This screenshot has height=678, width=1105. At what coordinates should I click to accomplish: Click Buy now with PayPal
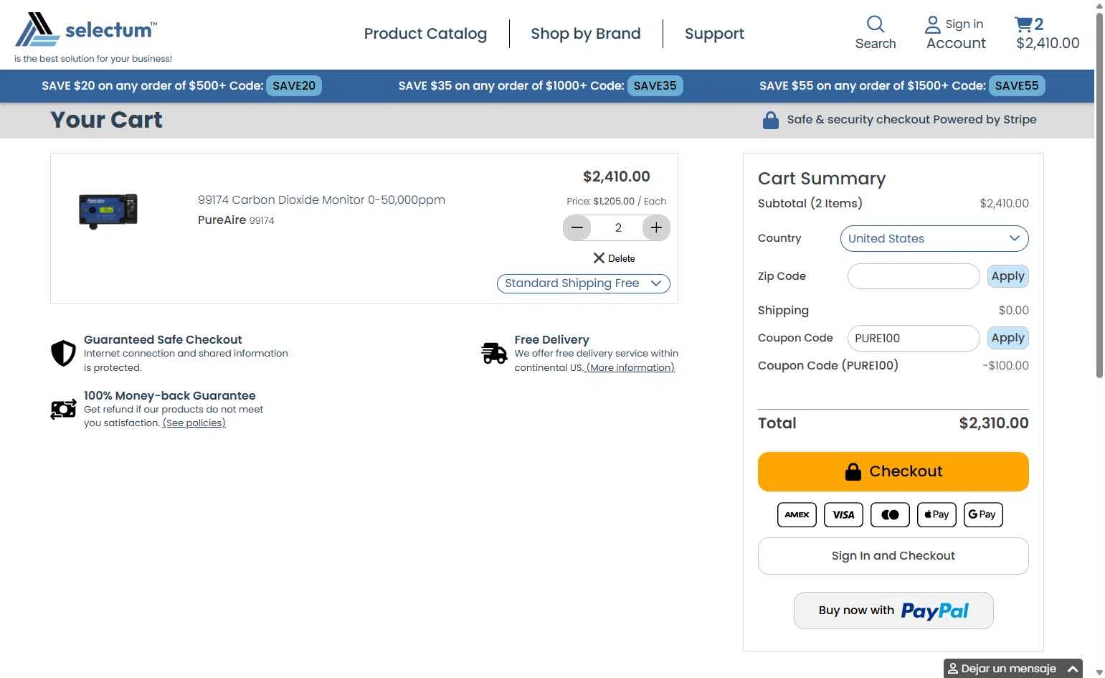point(893,611)
